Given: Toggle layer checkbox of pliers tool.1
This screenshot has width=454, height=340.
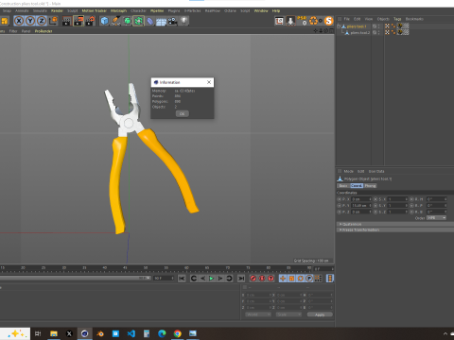Looking at the screenshot, I should click(375, 26).
